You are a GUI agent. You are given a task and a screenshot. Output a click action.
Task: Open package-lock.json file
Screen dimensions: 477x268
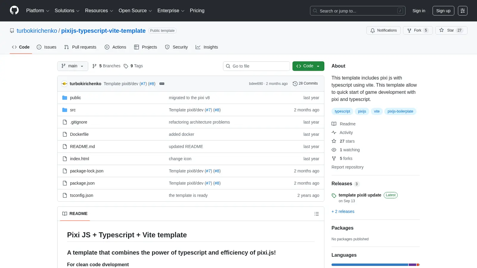click(87, 171)
